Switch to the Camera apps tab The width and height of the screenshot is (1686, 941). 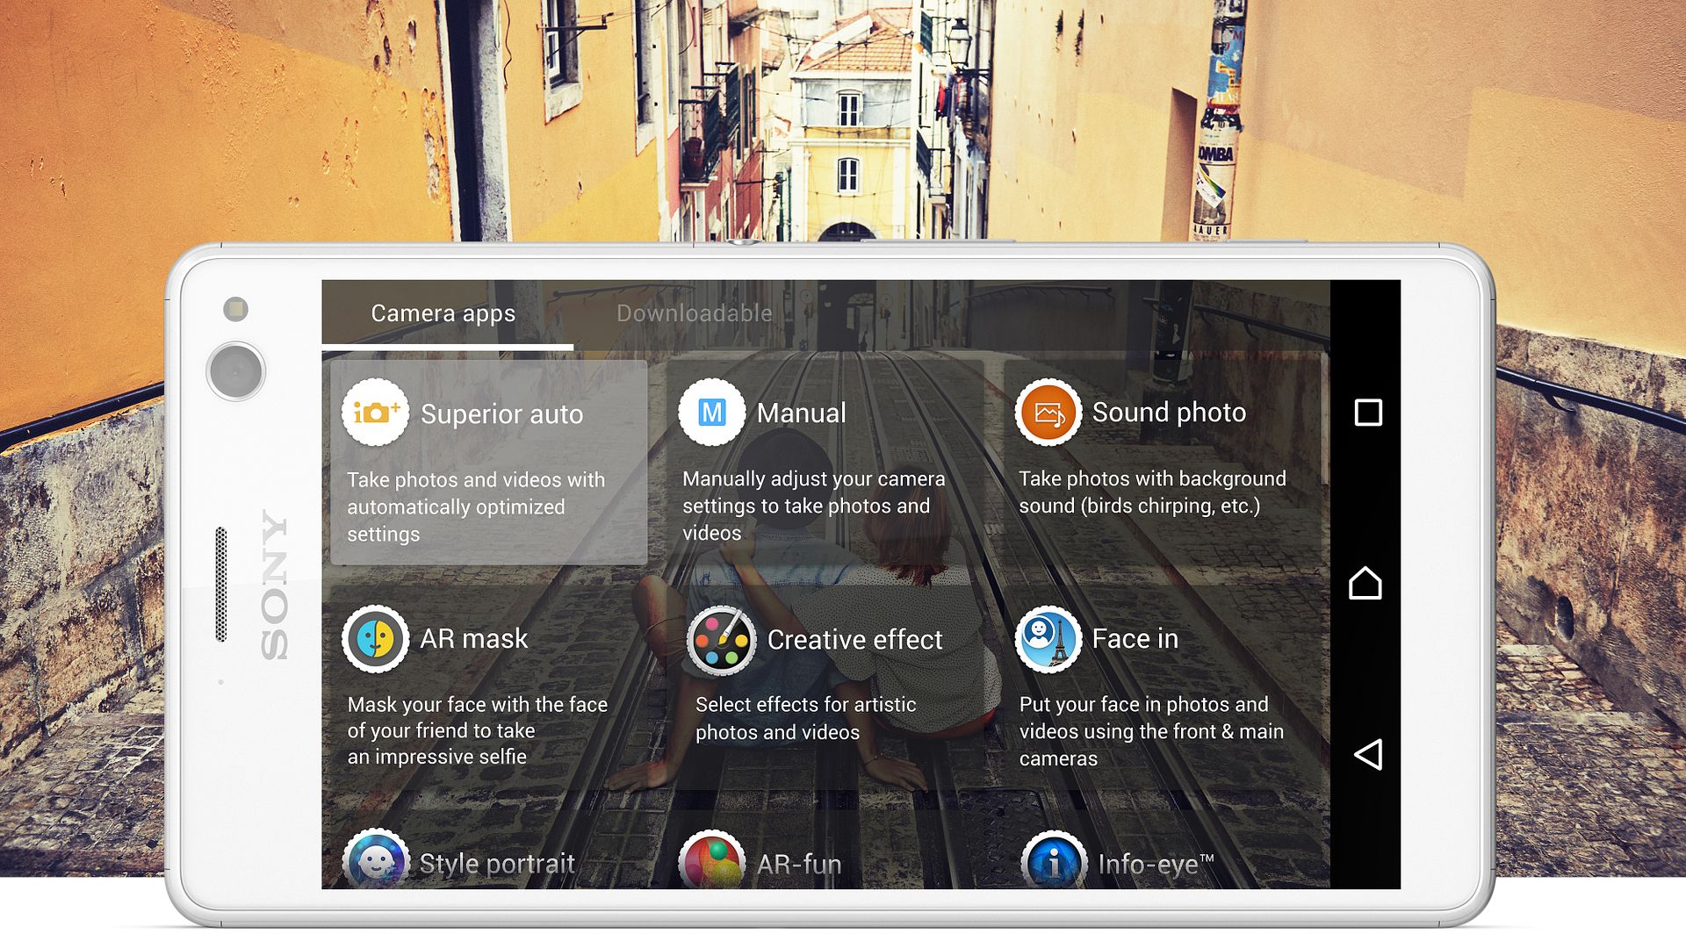coord(443,313)
